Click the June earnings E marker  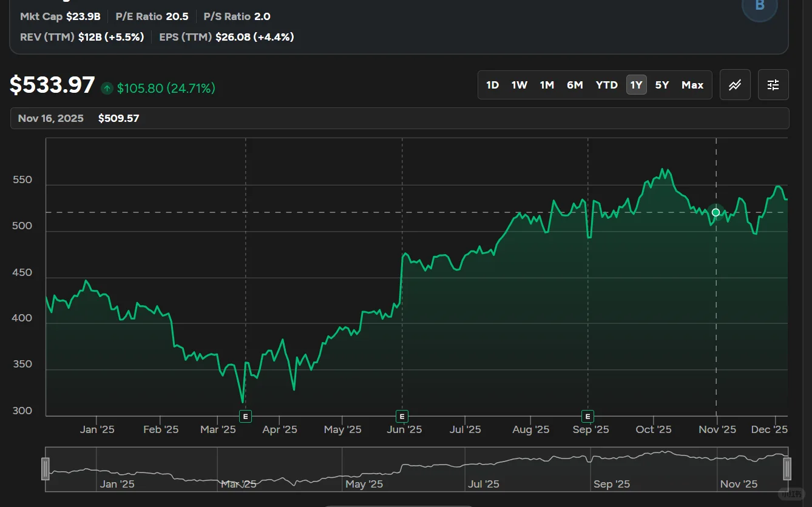coord(401,417)
